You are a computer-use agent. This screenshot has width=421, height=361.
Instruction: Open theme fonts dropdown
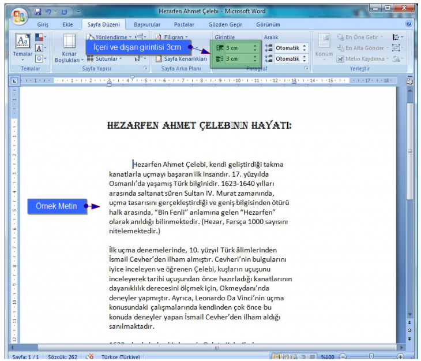(40, 48)
